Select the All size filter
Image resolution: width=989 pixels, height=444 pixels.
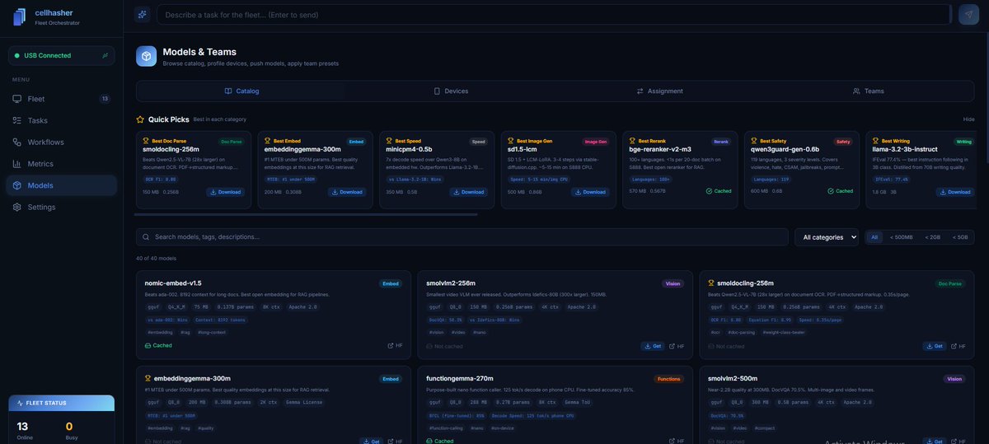(874, 237)
